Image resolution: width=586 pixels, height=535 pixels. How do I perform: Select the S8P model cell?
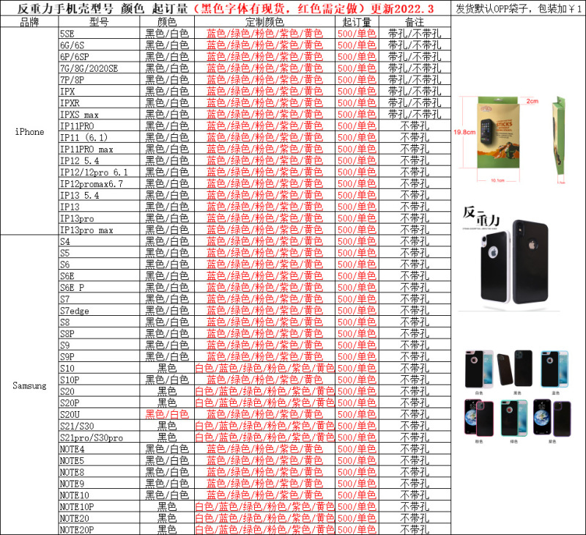[99, 333]
